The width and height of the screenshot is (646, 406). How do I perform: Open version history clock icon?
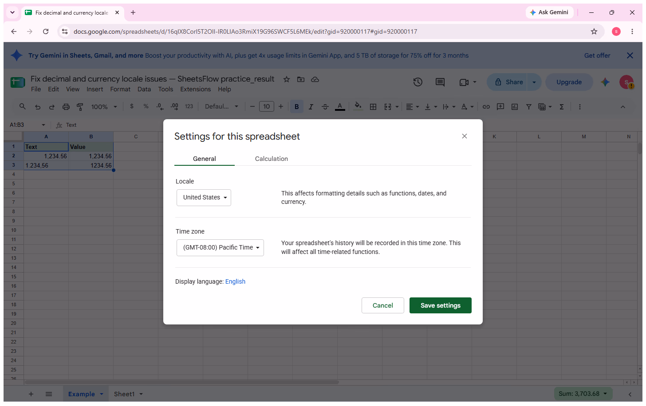(418, 82)
